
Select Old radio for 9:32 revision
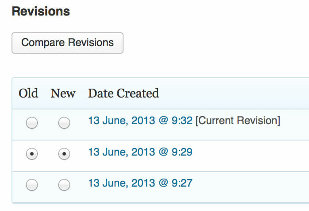click(32, 123)
